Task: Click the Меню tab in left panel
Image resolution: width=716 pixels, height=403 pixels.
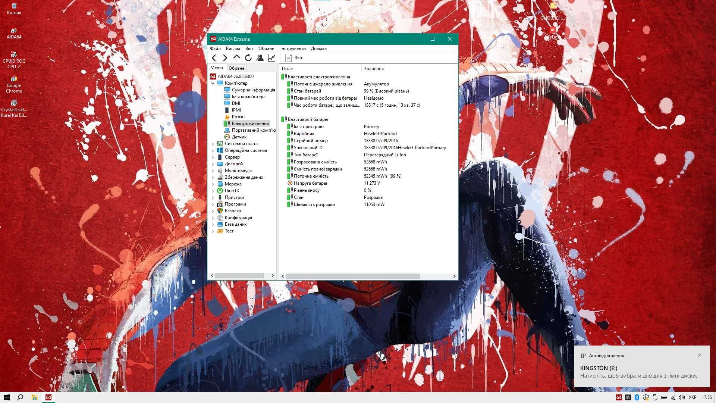Action: [x=216, y=68]
